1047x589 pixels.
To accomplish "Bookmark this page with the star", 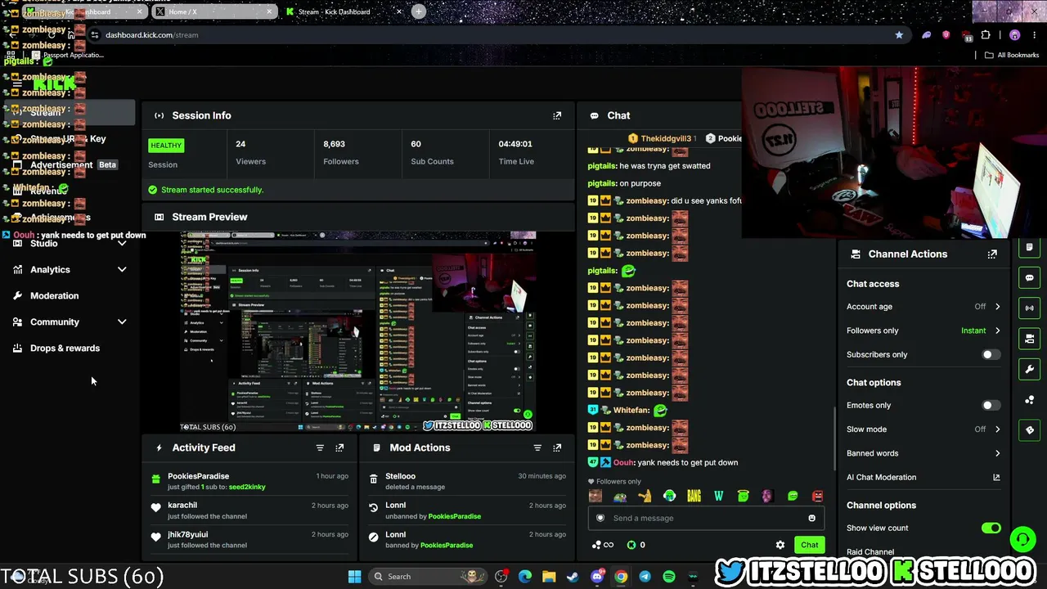I will [x=899, y=35].
